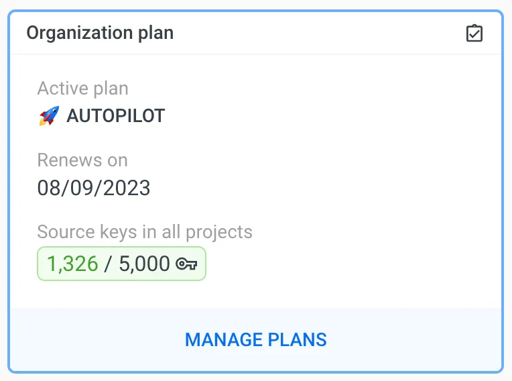Click the word "Active" above the plan name
Image resolution: width=512 pixels, height=381 pixels.
click(x=61, y=88)
